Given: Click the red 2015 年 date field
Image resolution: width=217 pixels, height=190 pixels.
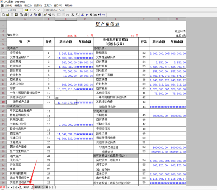Looking at the screenshot, I should pyautogui.click(x=72, y=36).
